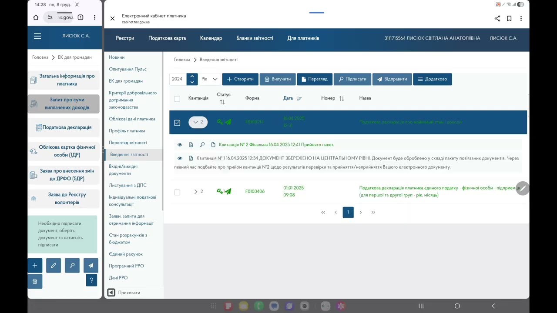Sort the table by Статус
This screenshot has width=557, height=313.
tap(222, 102)
